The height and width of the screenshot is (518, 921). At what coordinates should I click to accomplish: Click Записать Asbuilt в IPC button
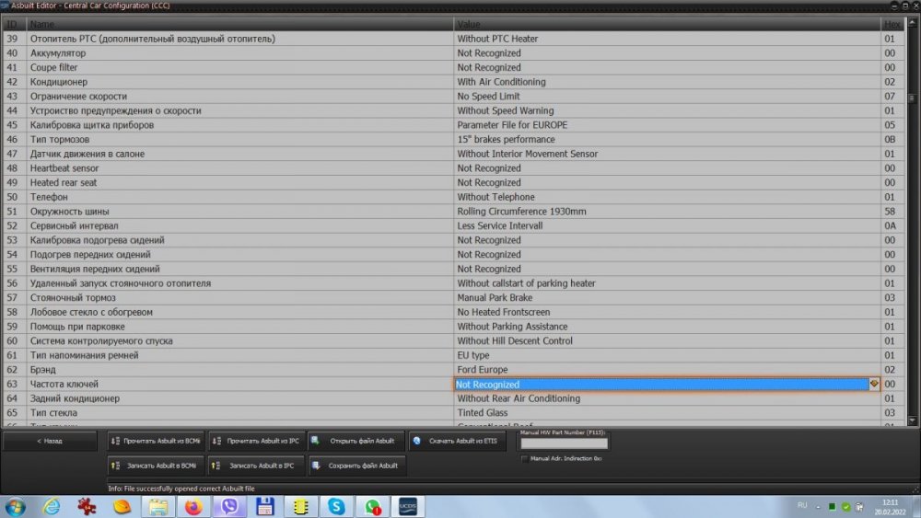tap(256, 466)
